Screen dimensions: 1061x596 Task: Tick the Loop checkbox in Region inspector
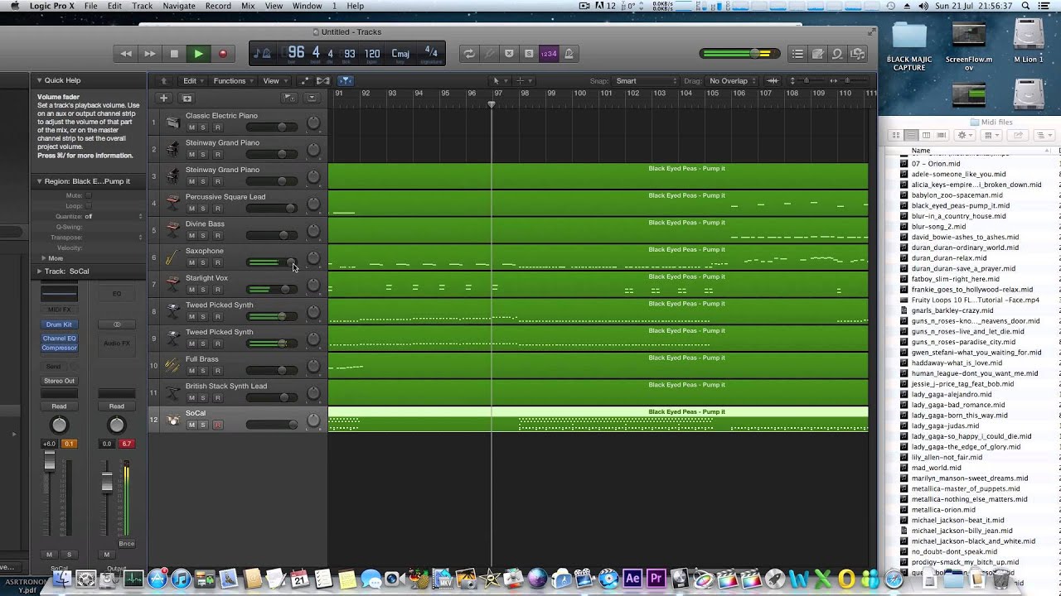[89, 205]
